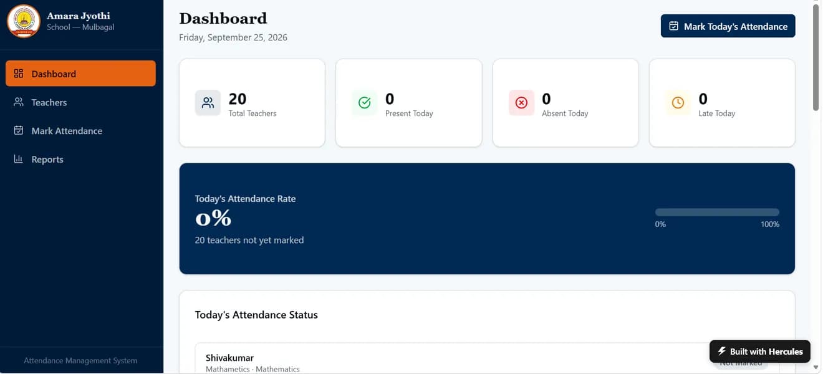Click the Late Today clock icon

678,103
